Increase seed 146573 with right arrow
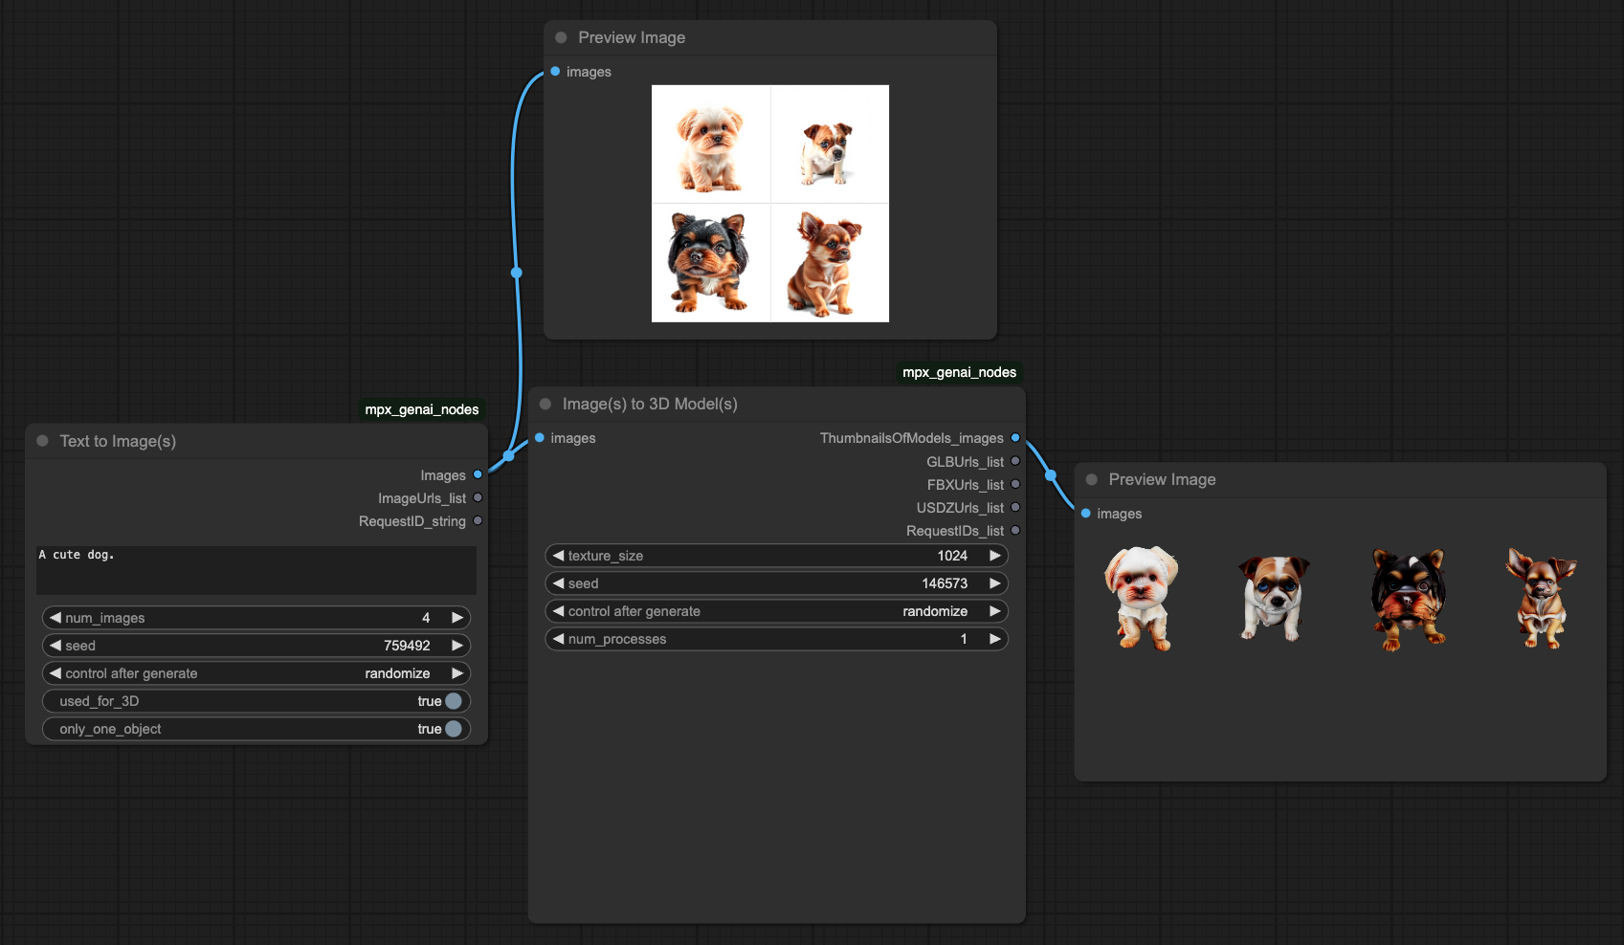 (995, 583)
